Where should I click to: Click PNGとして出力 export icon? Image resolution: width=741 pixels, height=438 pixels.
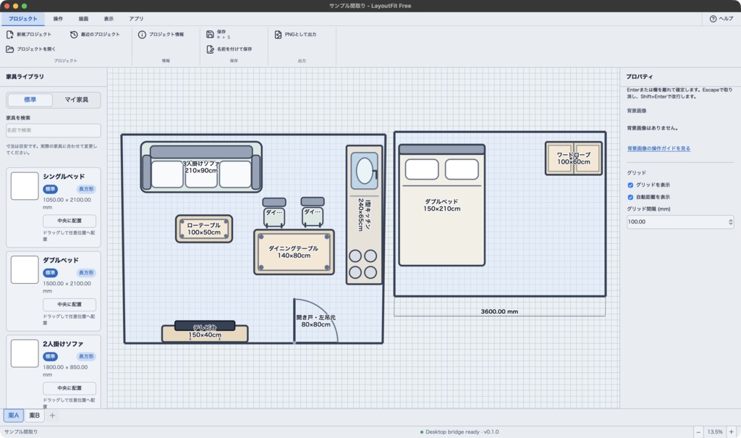click(x=278, y=35)
